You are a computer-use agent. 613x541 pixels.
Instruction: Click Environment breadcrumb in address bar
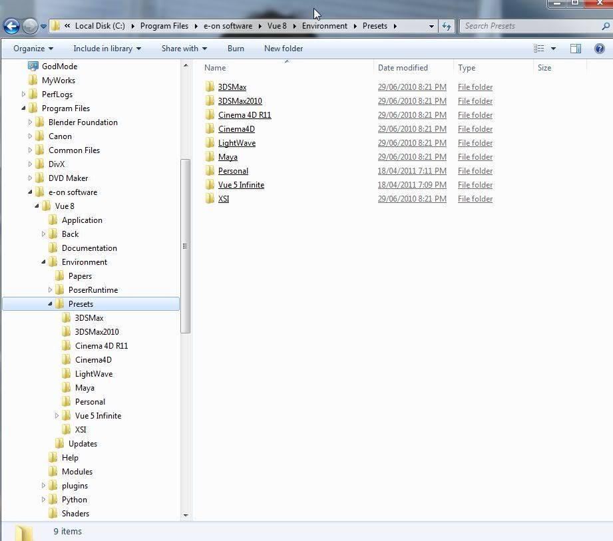pyautogui.click(x=325, y=26)
